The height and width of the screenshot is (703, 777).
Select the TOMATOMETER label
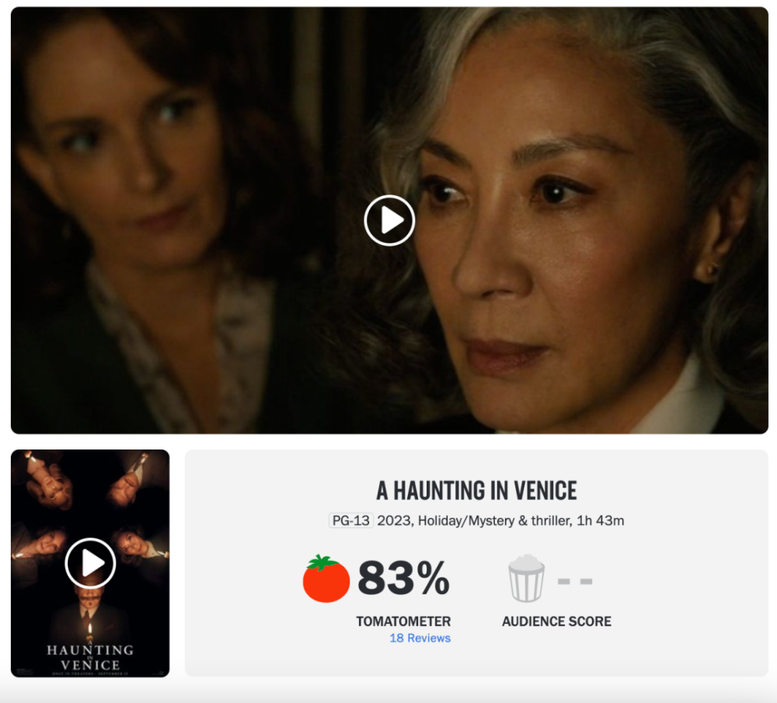(403, 621)
